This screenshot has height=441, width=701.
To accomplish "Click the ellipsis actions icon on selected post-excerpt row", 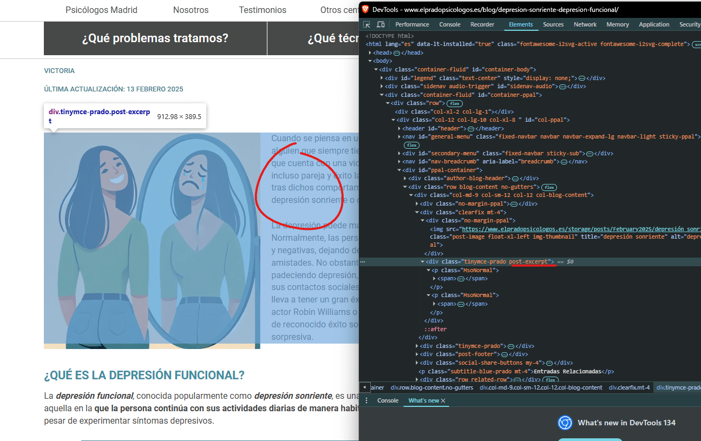I will tap(363, 261).
